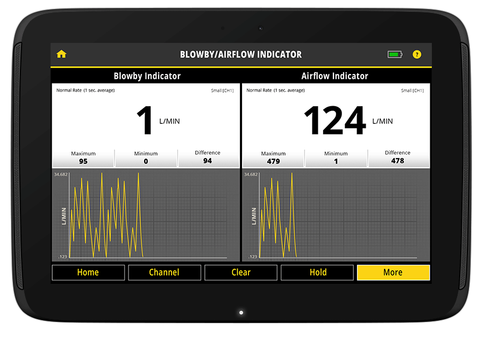Expand more options with the More button
484x347 pixels.
tap(393, 272)
